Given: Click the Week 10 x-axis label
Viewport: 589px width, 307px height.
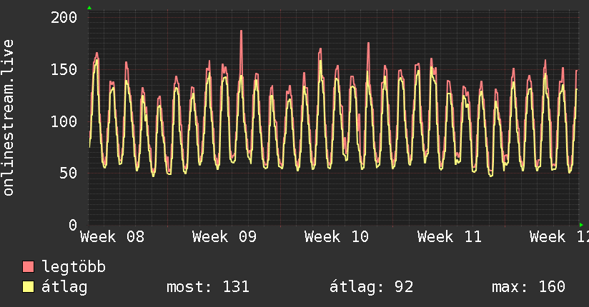Looking at the screenshot, I should [336, 237].
